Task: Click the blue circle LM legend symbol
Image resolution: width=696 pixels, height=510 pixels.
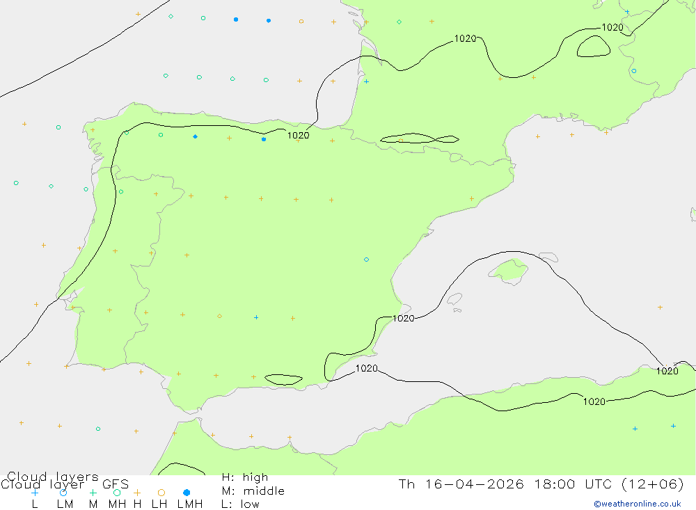Action: [x=63, y=493]
